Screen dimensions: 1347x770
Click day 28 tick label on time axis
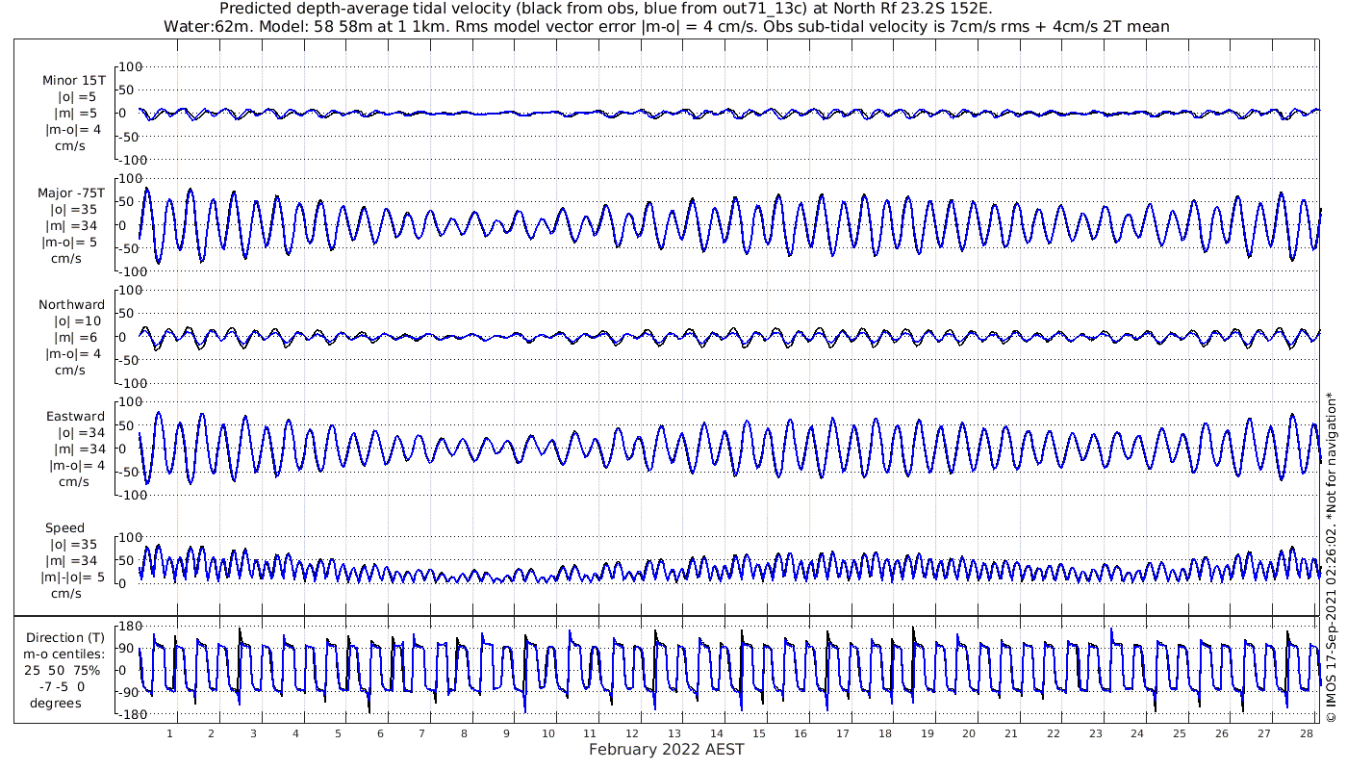(1305, 733)
